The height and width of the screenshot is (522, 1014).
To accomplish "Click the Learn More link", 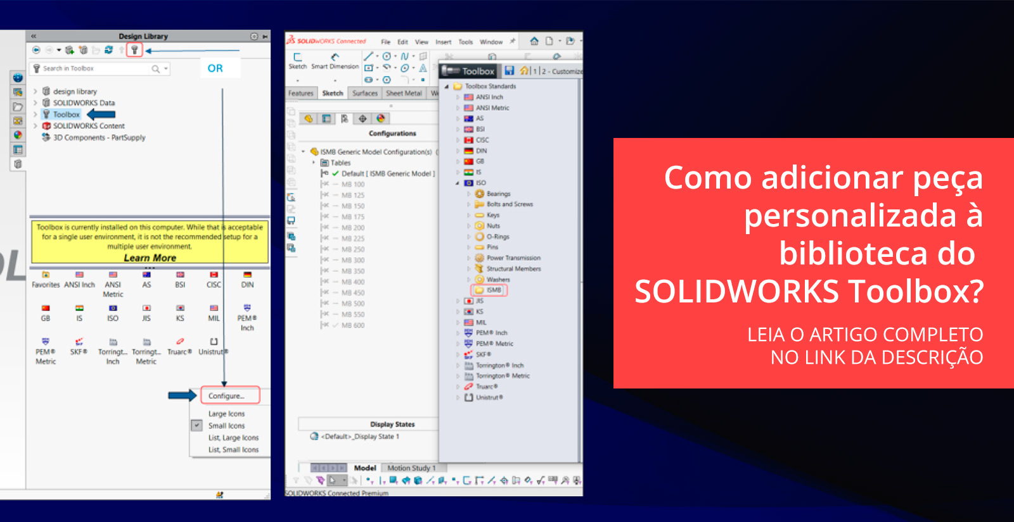I will point(150,258).
